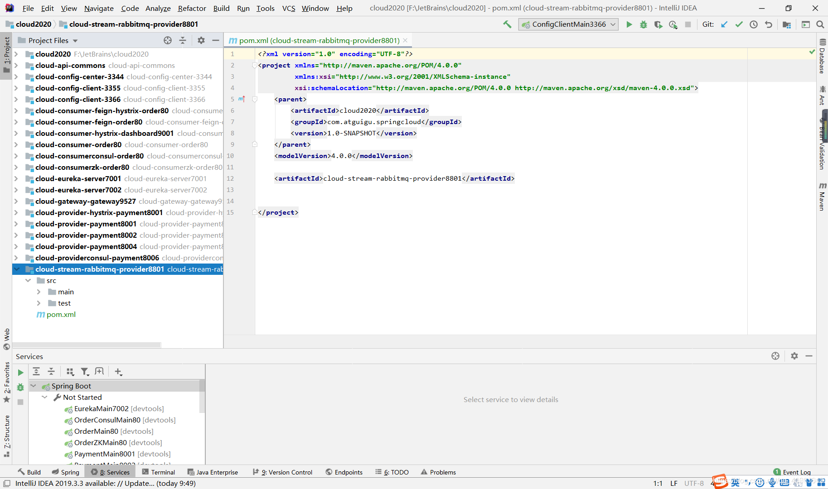Expand the cloud2020 root tree node

click(16, 54)
